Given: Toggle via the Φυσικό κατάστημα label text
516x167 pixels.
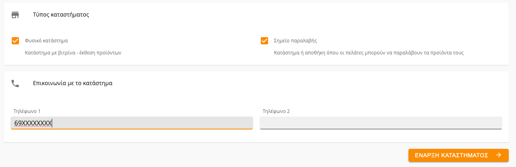Looking at the screenshot, I should click(x=46, y=41).
